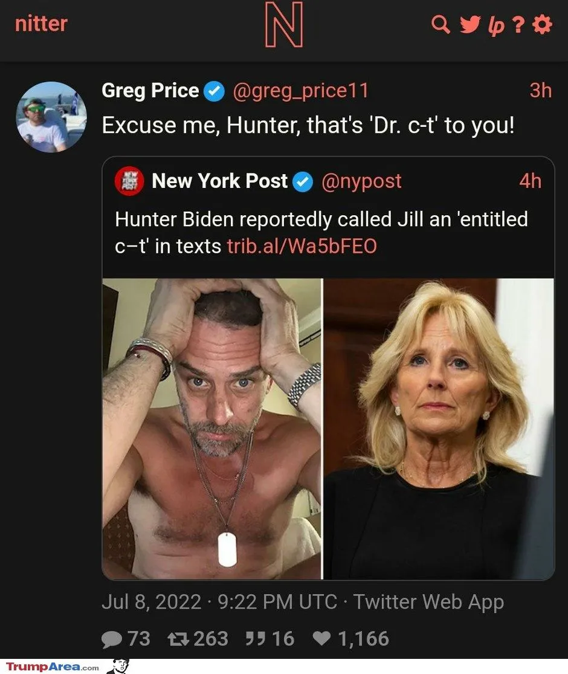Open Greg Price's profile picture
Screen dimensions: 568x674
51,117
